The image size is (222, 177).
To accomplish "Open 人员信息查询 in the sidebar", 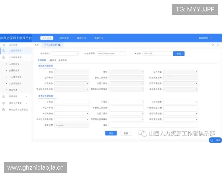I will (x=15, y=51).
